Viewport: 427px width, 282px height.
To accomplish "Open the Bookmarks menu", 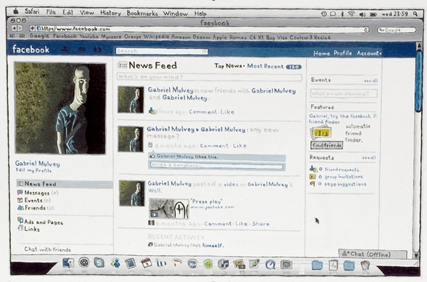I will click(x=142, y=13).
